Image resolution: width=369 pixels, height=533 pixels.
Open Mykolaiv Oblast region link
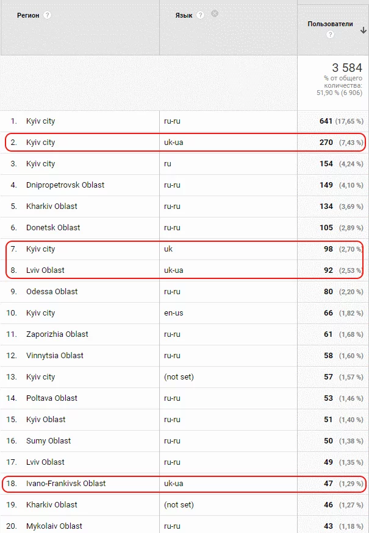tap(54, 526)
